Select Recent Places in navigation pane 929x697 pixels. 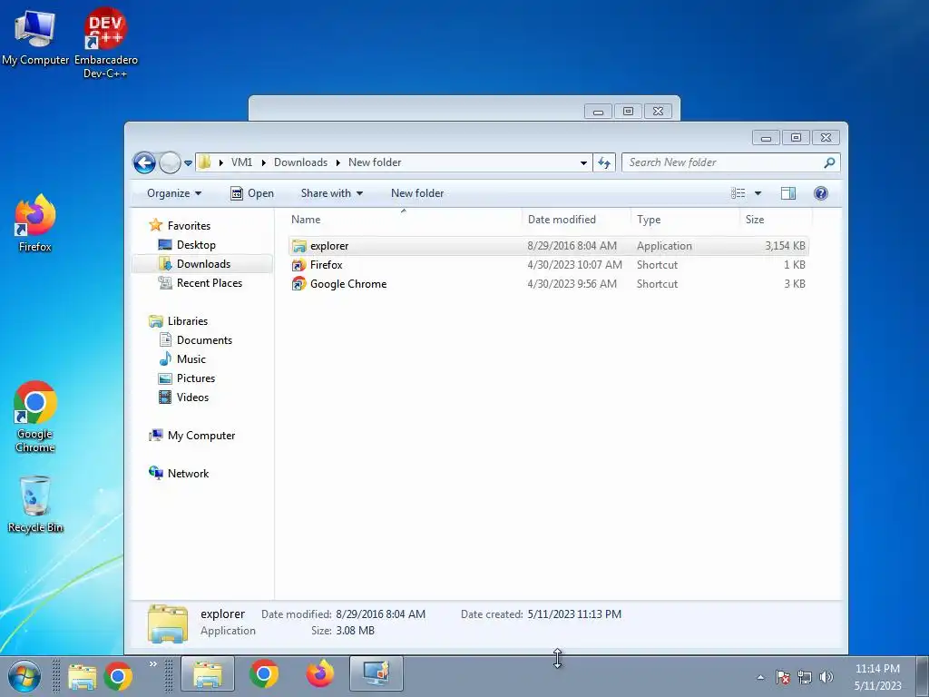point(210,283)
